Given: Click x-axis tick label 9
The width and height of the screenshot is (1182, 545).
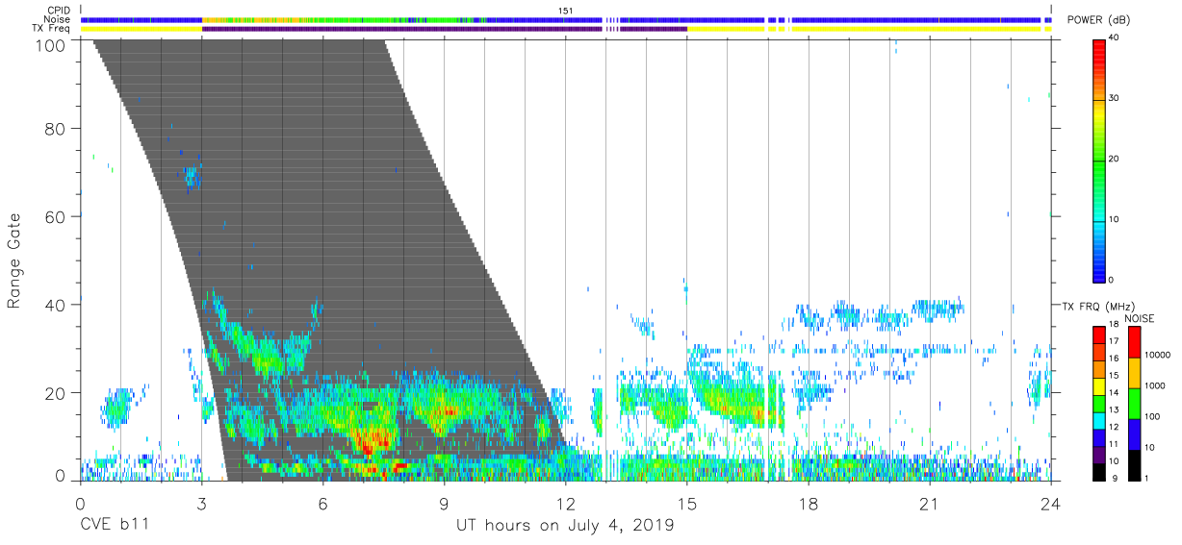Looking at the screenshot, I should click(444, 503).
